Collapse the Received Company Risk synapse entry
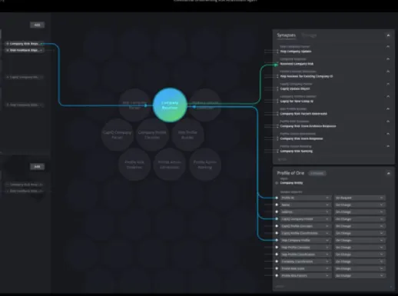 (x=388, y=59)
